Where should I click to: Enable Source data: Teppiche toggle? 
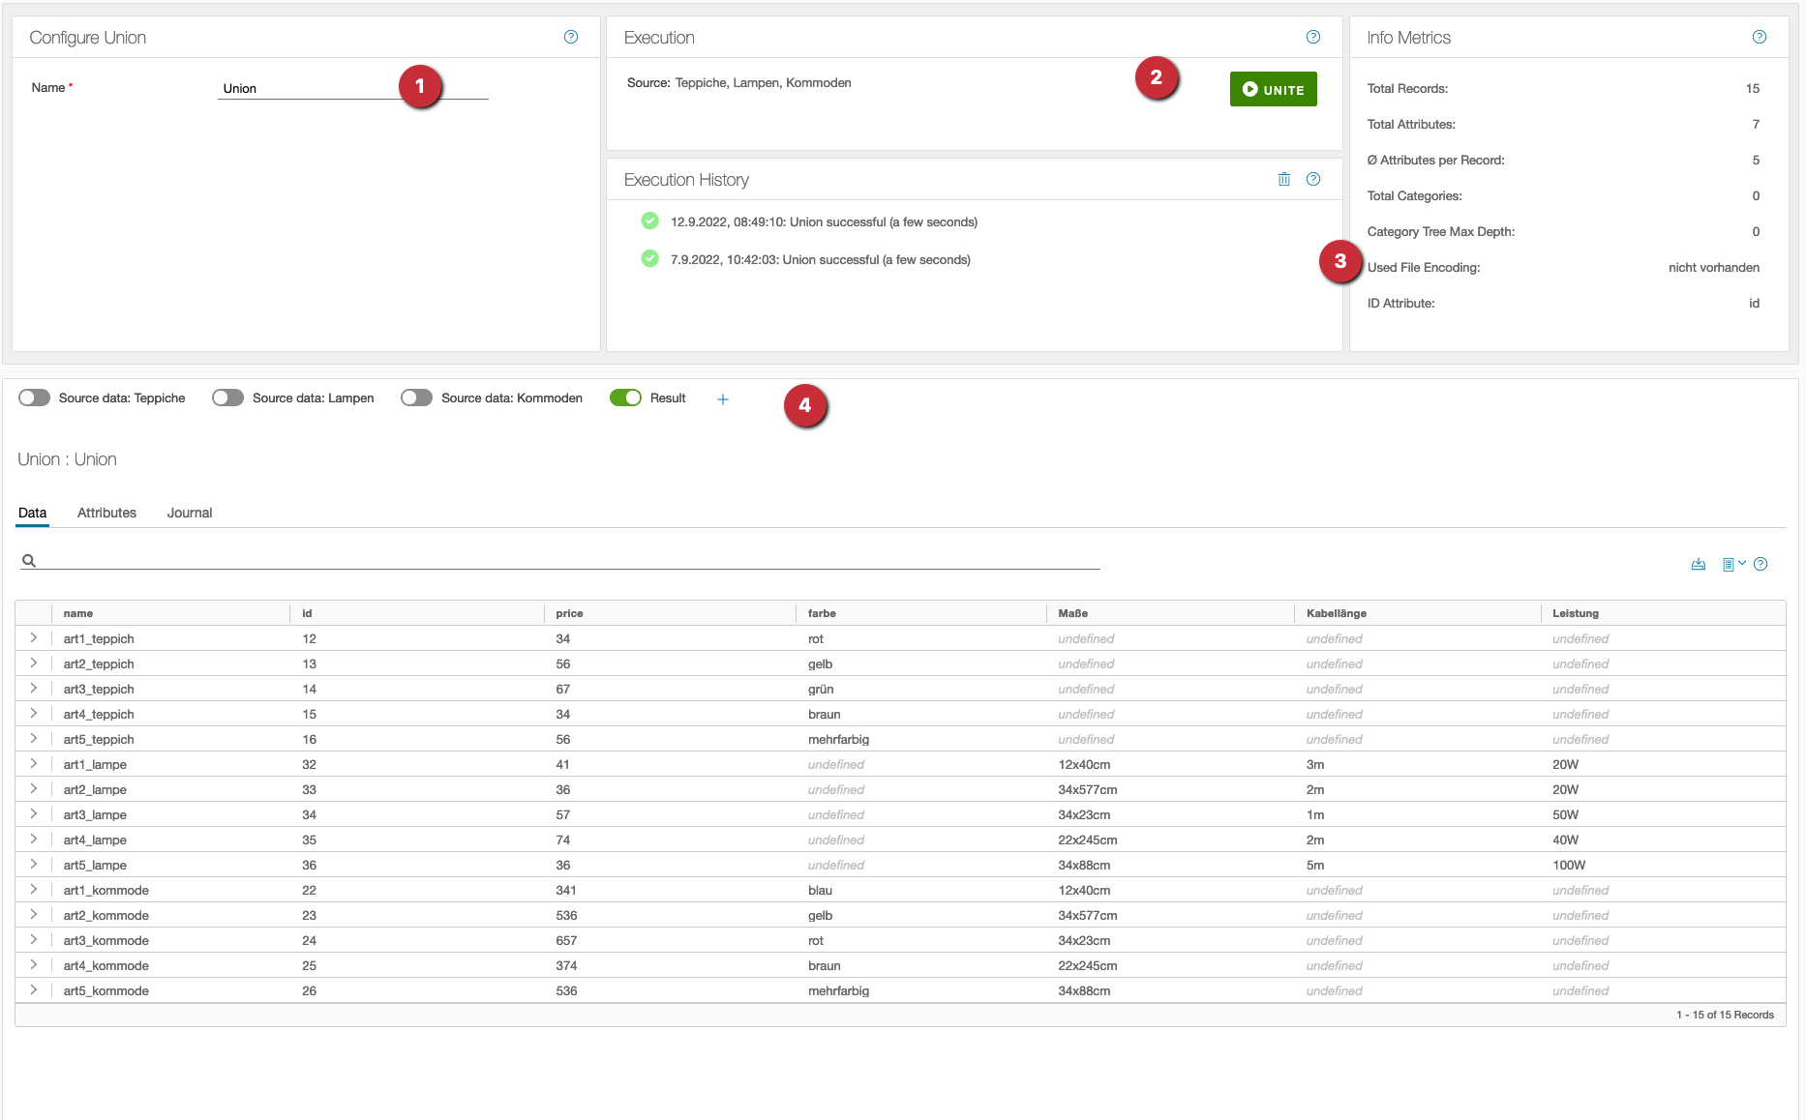click(x=35, y=398)
